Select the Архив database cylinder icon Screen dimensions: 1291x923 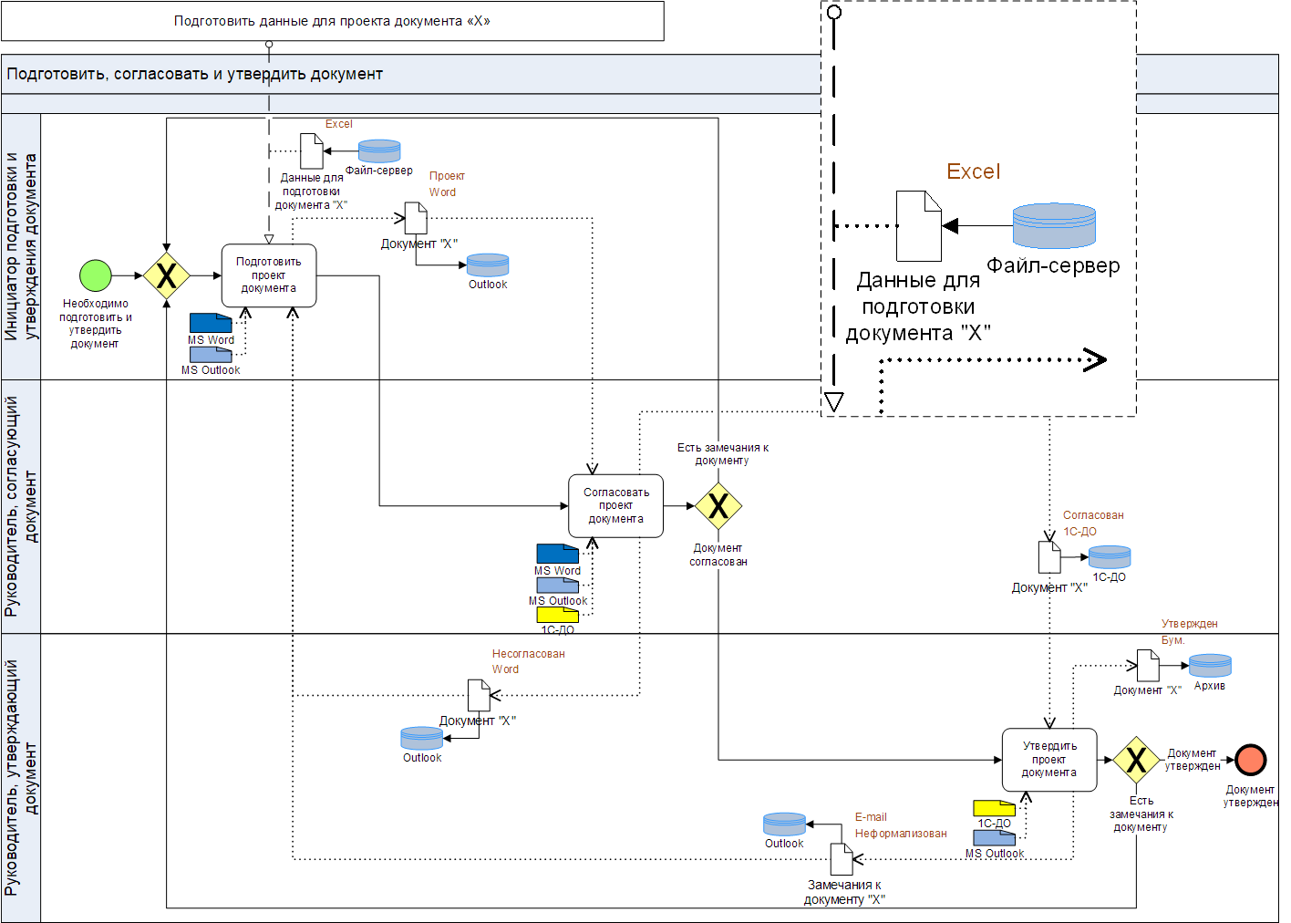point(1210,666)
